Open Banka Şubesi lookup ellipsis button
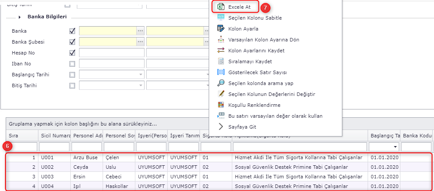 140,42
